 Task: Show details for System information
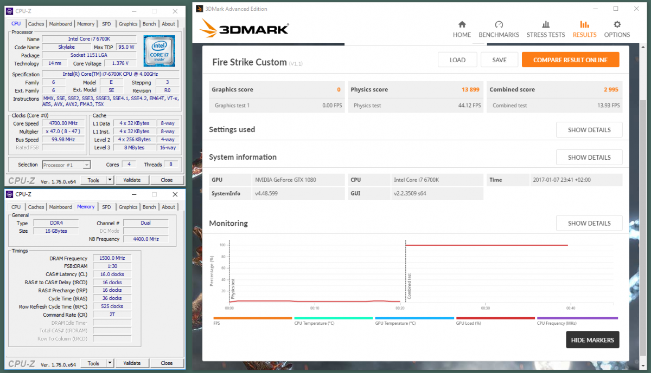coord(589,158)
